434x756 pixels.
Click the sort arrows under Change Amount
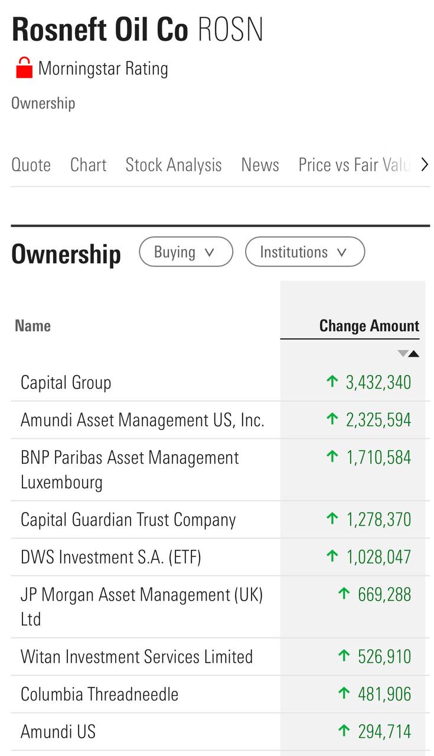[408, 354]
